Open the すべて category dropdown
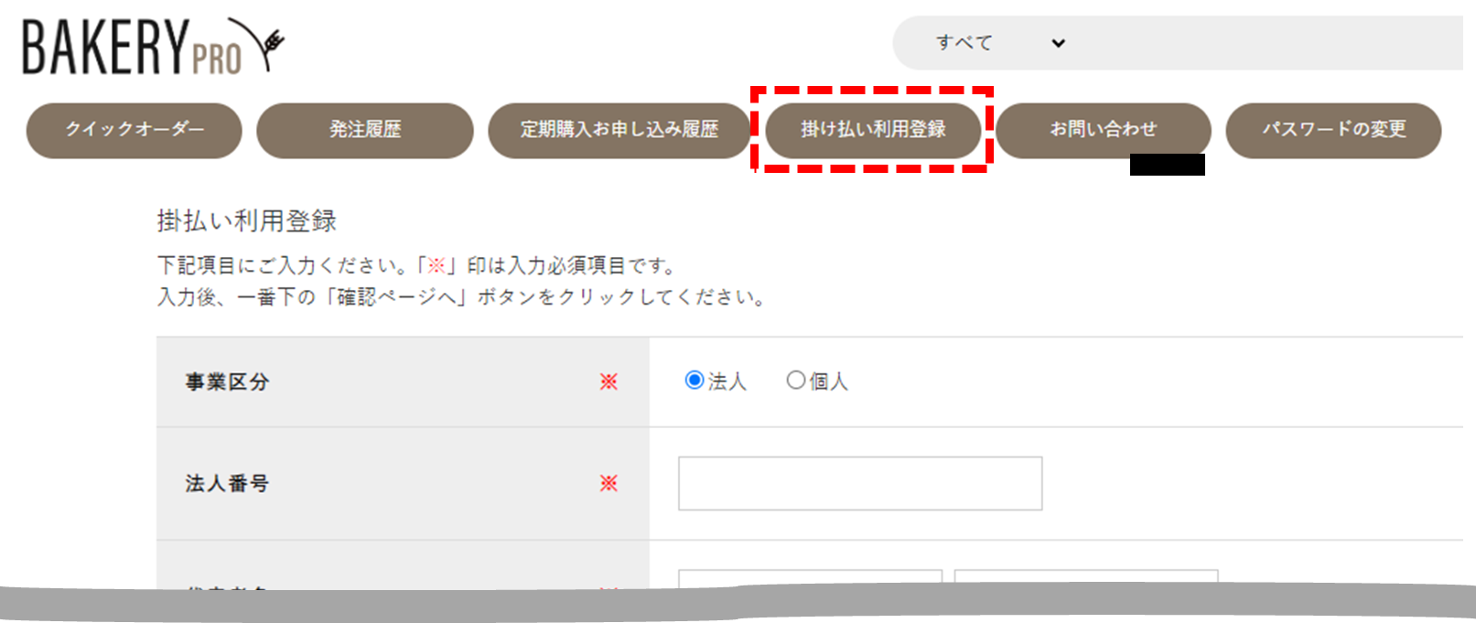 click(x=999, y=43)
